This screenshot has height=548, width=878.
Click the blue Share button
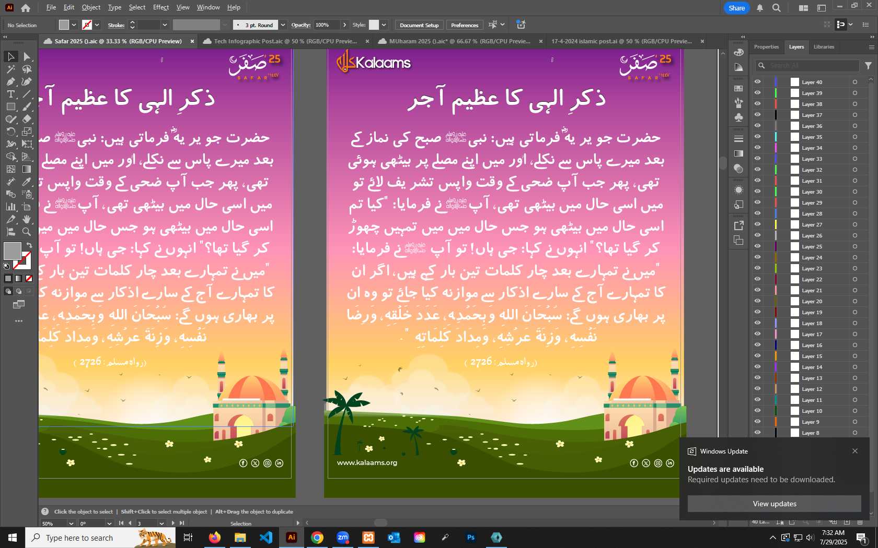click(x=736, y=8)
